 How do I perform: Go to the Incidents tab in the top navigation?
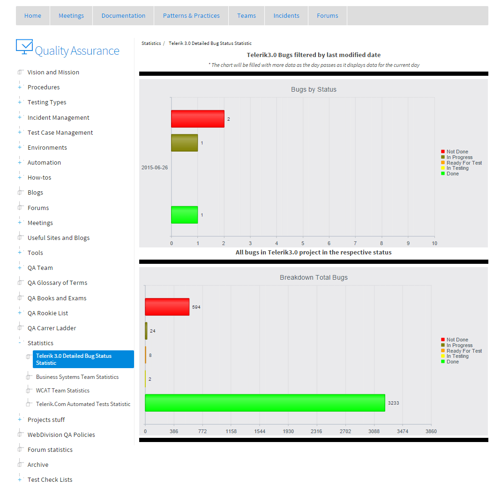(286, 15)
